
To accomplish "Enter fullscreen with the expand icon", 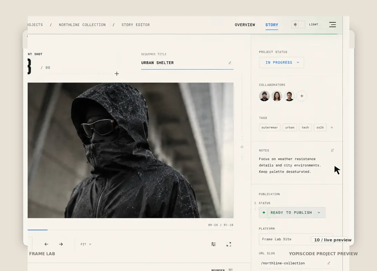I will coord(229,244).
